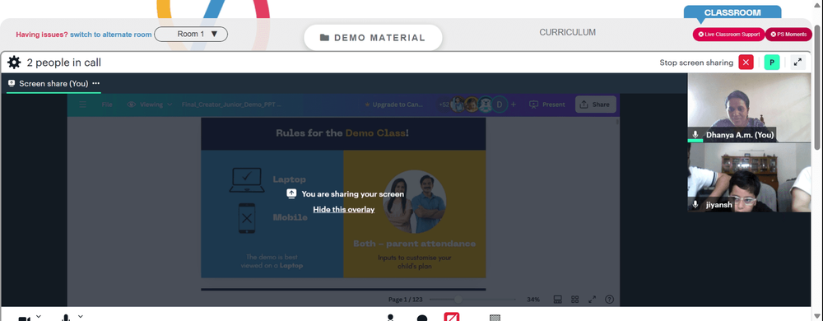Click microphone icon on Dhanya's tile

(695, 135)
